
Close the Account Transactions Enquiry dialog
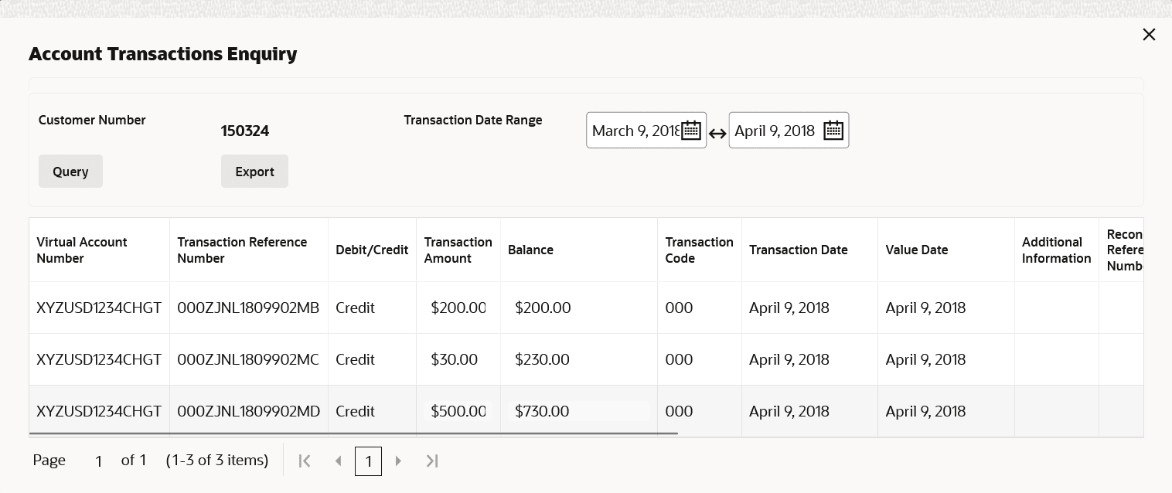coord(1149,35)
